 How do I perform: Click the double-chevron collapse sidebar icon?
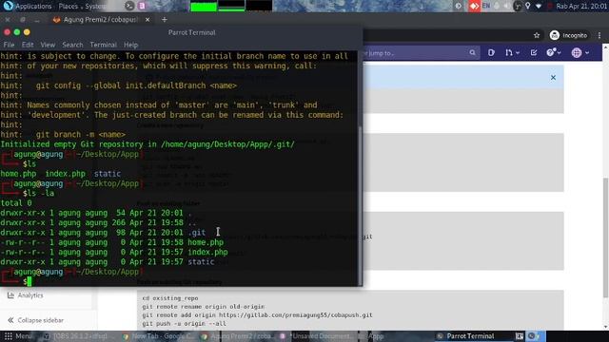point(10,320)
